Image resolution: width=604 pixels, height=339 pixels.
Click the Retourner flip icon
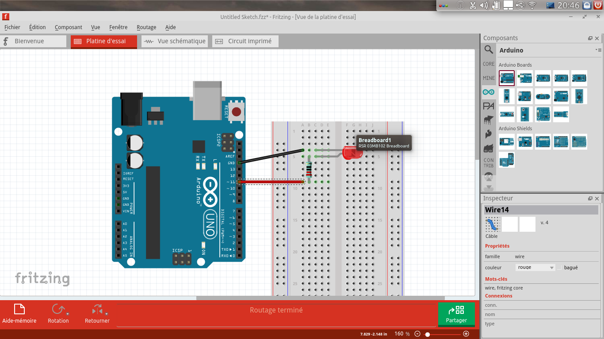97,309
